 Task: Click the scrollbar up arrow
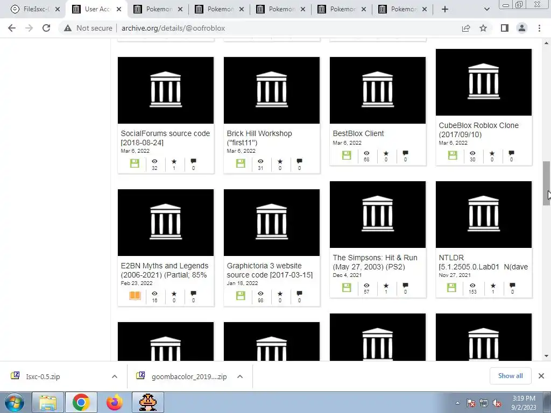pos(546,43)
